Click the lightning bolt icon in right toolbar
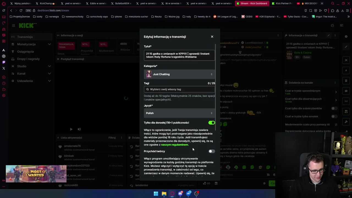 point(346,71)
